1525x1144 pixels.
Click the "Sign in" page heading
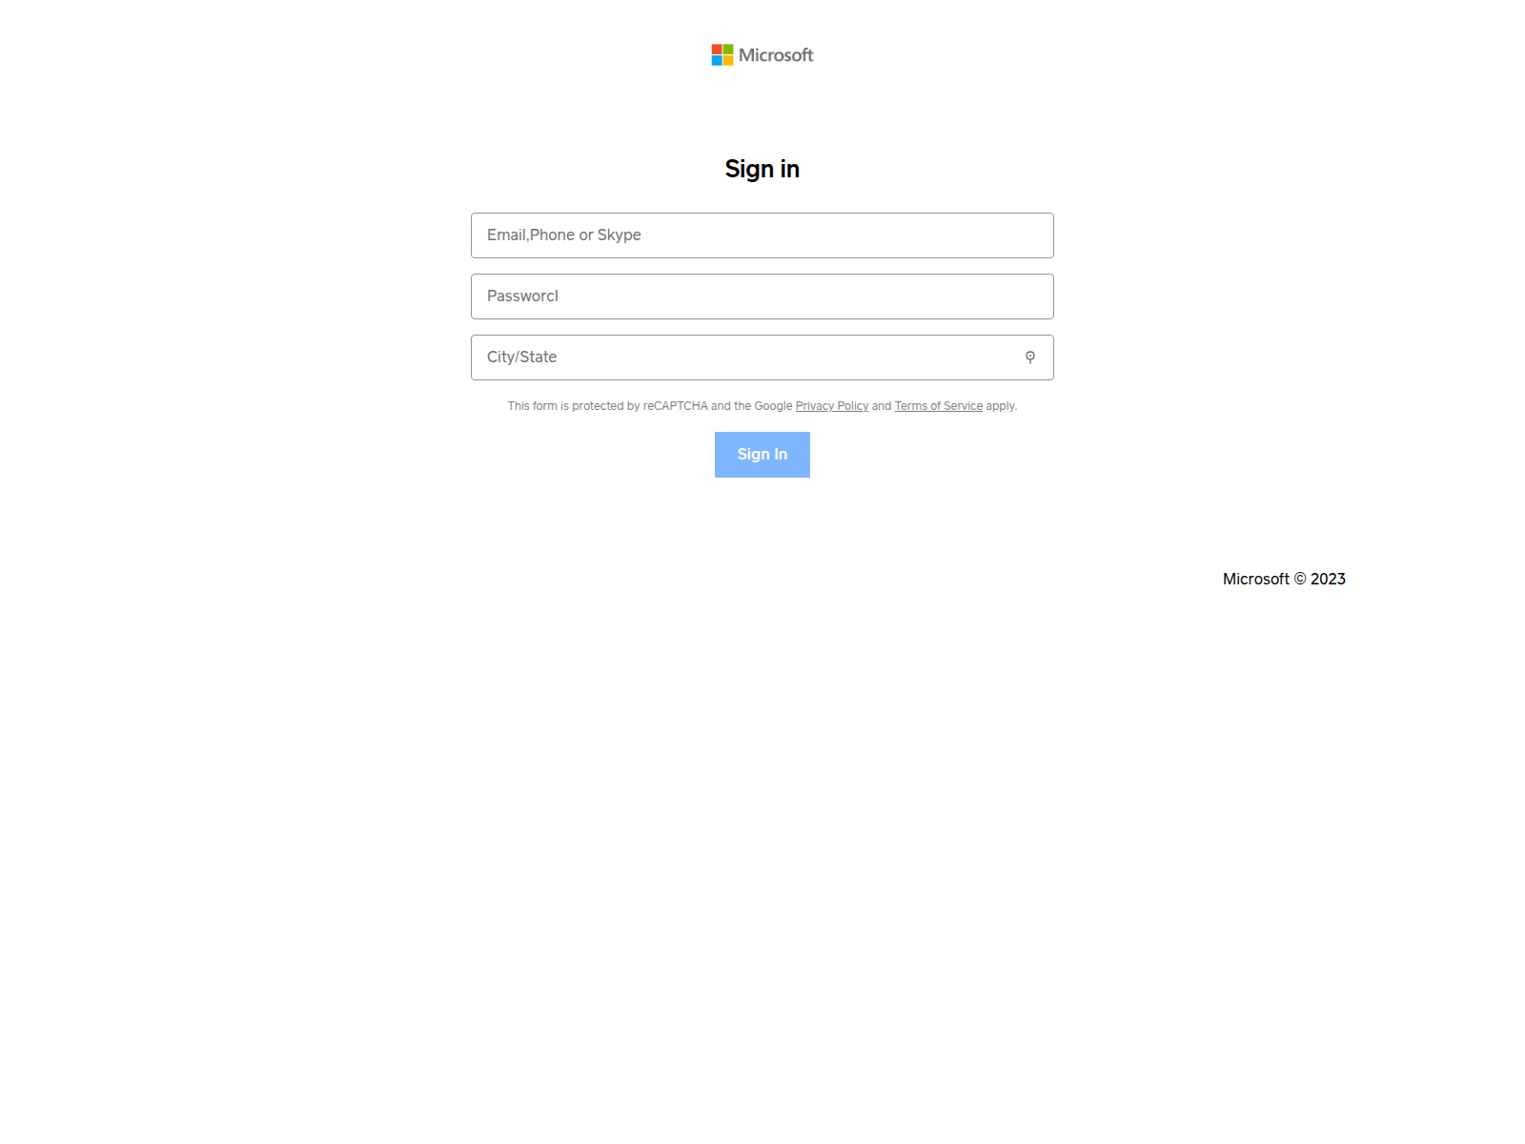pos(762,169)
